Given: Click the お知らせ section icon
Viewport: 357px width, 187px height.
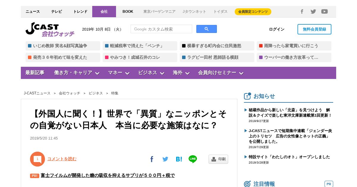Looking at the screenshot, I should pos(248,96).
